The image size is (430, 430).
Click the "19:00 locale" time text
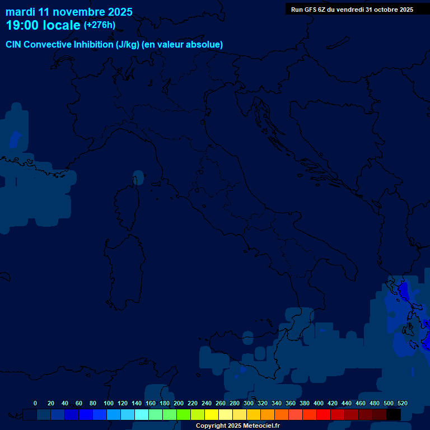[43, 26]
